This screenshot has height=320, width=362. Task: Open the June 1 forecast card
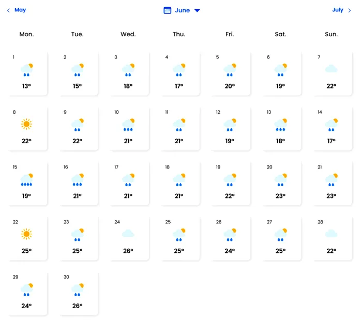(27, 73)
